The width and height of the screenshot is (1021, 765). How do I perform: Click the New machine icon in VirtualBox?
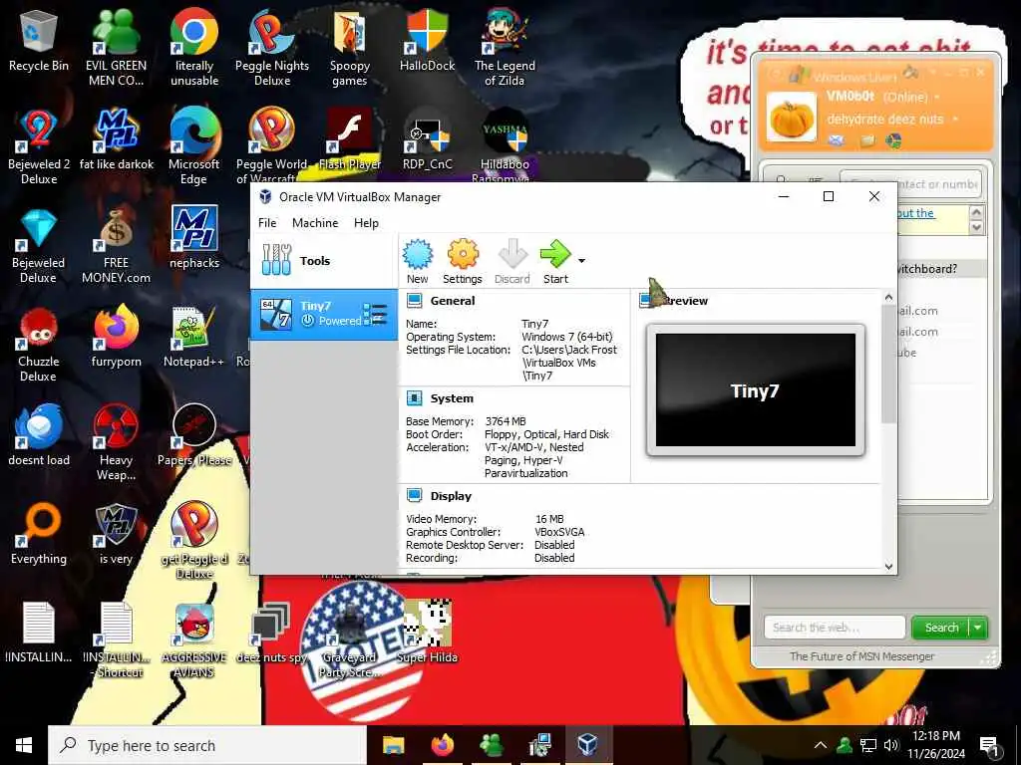418,262
